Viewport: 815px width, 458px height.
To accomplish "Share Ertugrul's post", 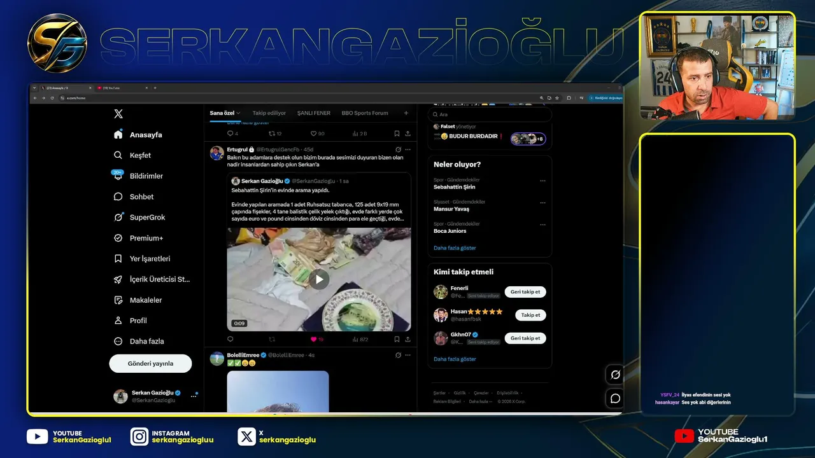I will point(407,340).
